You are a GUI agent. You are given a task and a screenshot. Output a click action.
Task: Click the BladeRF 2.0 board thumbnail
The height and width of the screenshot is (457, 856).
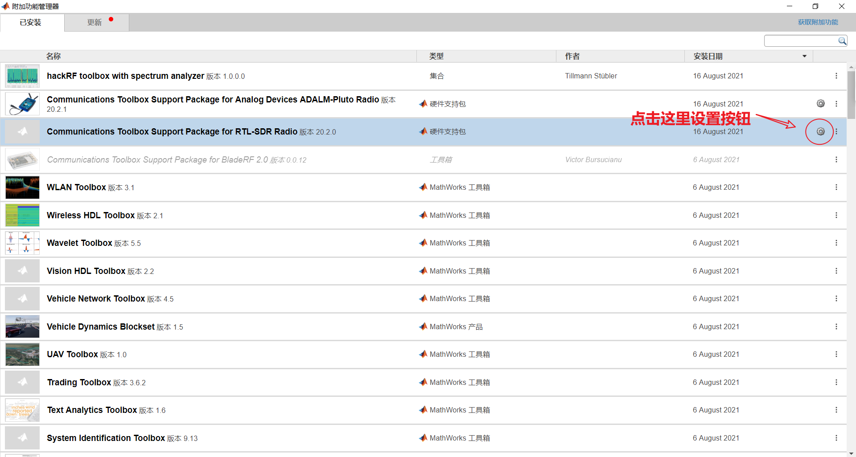[22, 159]
